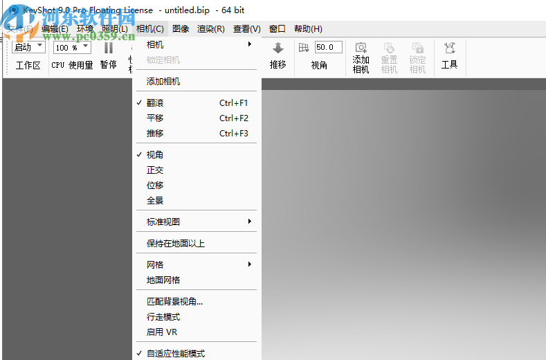Toggle 保持在地面以上 menu option
This screenshot has height=360, width=546.
click(197, 243)
